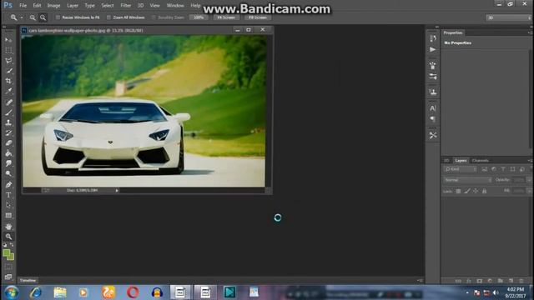
Task: Open the Image menu
Action: click(53, 6)
